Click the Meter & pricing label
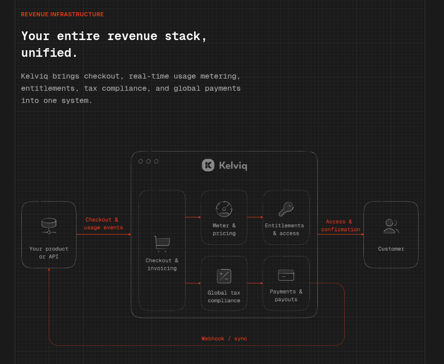Screen dimensions: 444x364 (224, 230)
